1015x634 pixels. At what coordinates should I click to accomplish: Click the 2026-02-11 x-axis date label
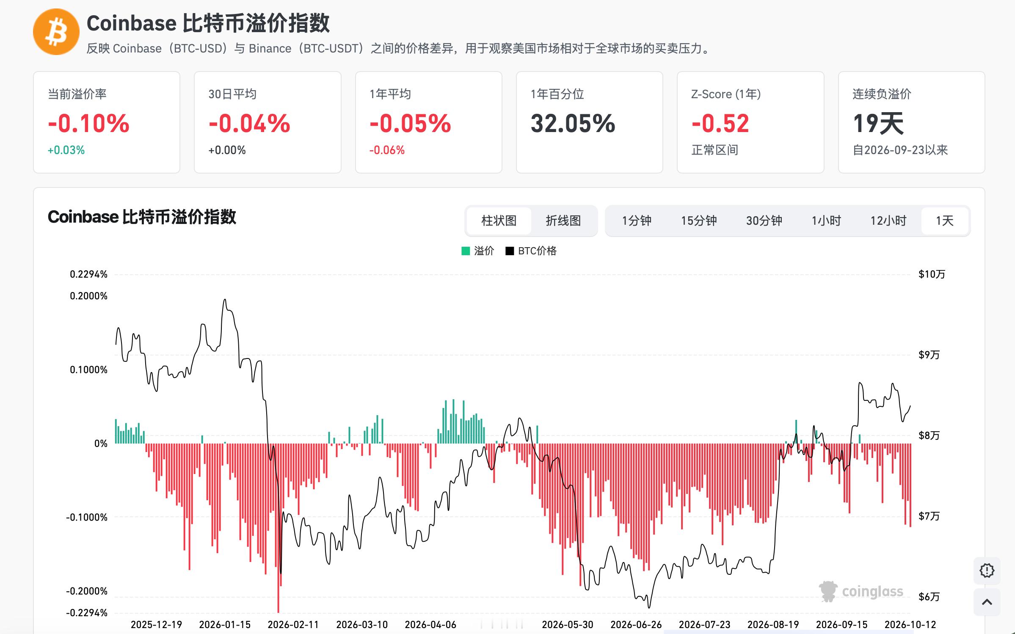293,625
